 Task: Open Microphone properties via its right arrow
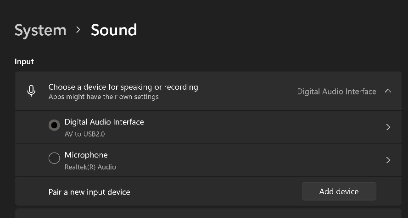[x=388, y=160]
